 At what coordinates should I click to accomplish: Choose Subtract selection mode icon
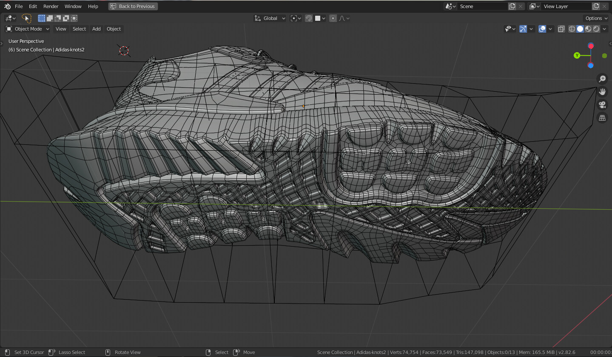(x=58, y=18)
